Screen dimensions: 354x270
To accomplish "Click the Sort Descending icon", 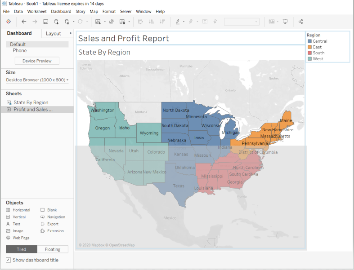I will pos(162,22).
